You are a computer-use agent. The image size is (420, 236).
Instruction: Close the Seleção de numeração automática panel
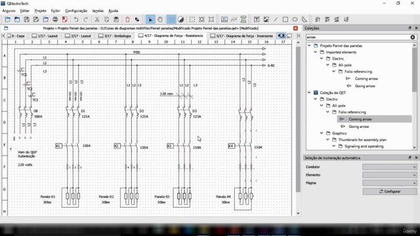point(416,158)
